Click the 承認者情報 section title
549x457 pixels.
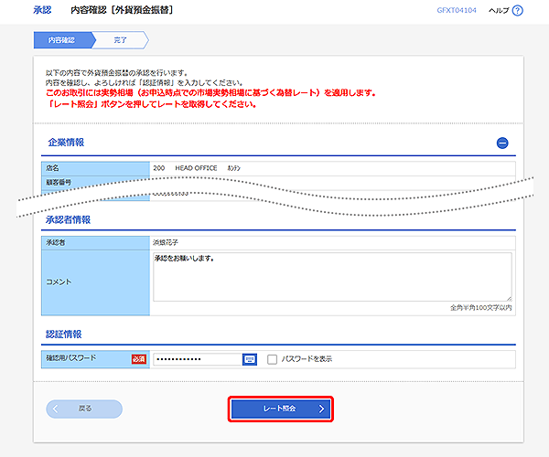coord(68,219)
